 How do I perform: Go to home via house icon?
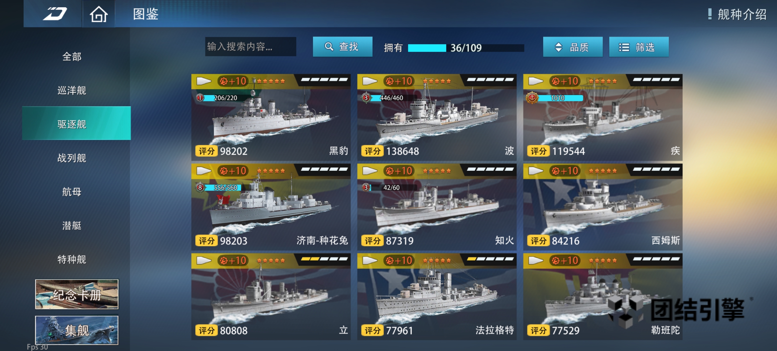click(99, 14)
